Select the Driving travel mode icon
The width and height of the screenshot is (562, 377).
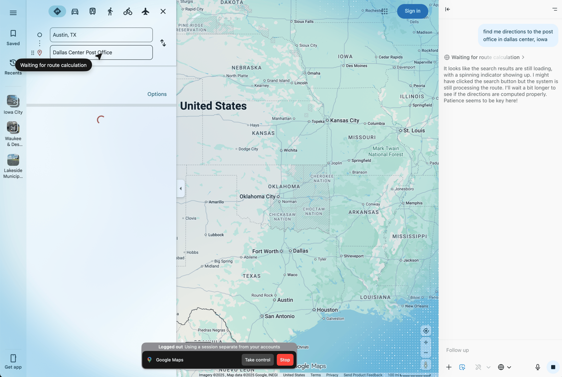tap(75, 11)
